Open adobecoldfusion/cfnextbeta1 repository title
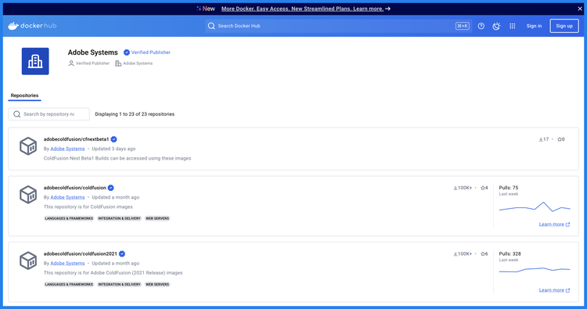The height and width of the screenshot is (309, 587). (x=76, y=139)
